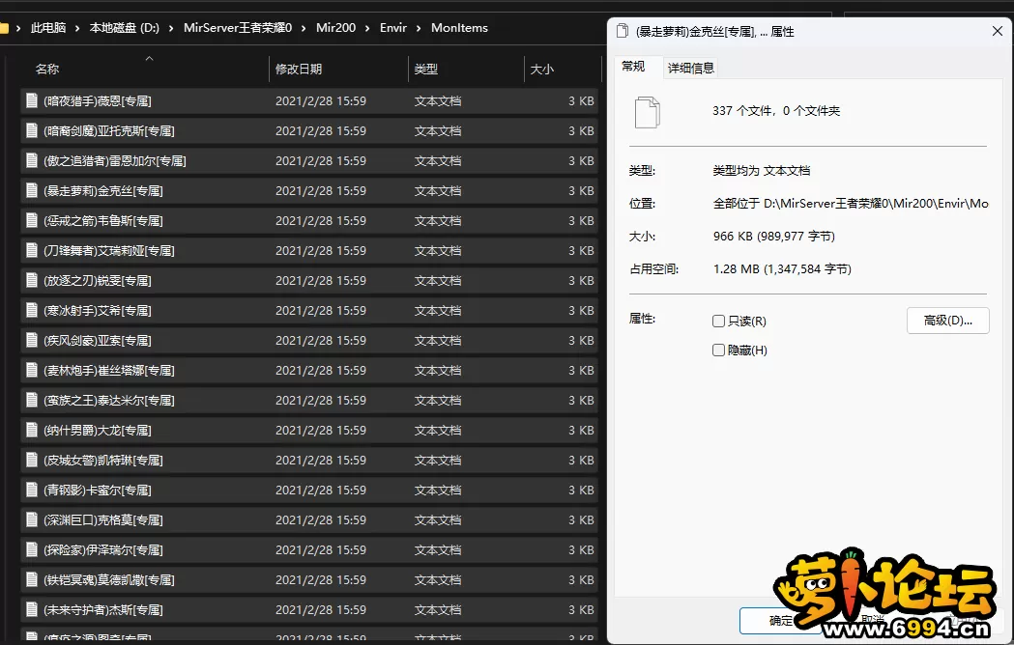1014x645 pixels.
Task: Click 337 个文件，0 个文件夹 text
Action: (x=776, y=110)
